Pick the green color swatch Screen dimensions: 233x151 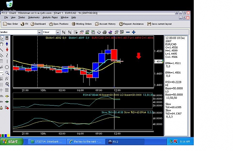click(x=3, y=135)
